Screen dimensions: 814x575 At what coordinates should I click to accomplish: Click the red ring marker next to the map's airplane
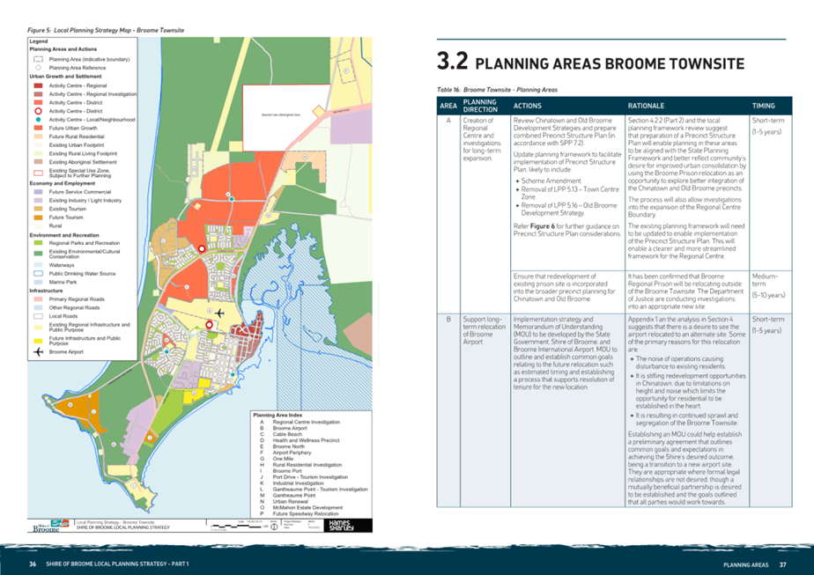(x=209, y=325)
